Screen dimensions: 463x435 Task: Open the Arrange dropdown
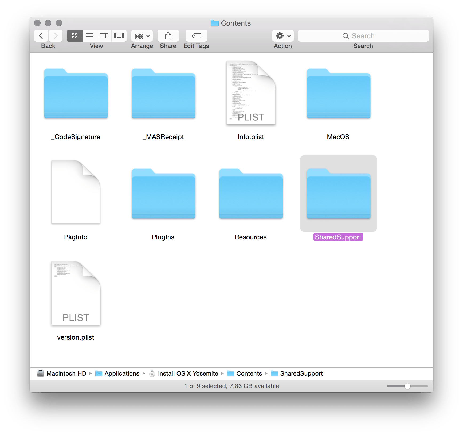tap(142, 36)
